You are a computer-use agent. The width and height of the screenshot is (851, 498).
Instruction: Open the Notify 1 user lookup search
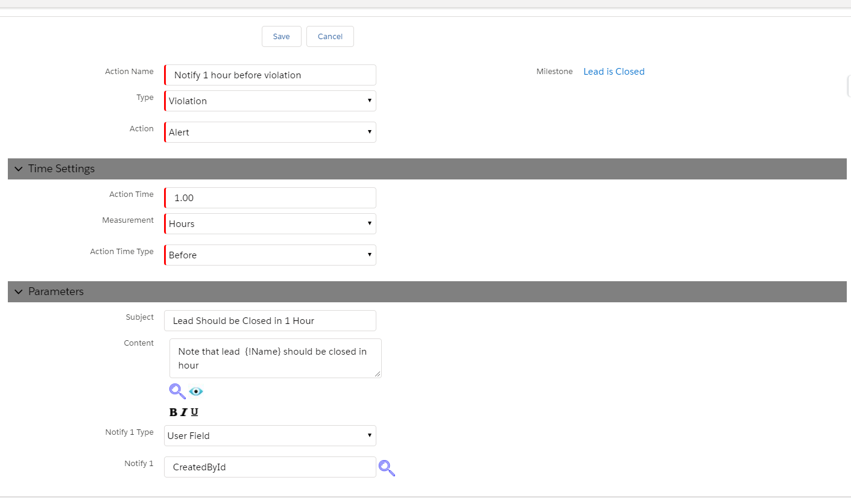click(x=387, y=467)
